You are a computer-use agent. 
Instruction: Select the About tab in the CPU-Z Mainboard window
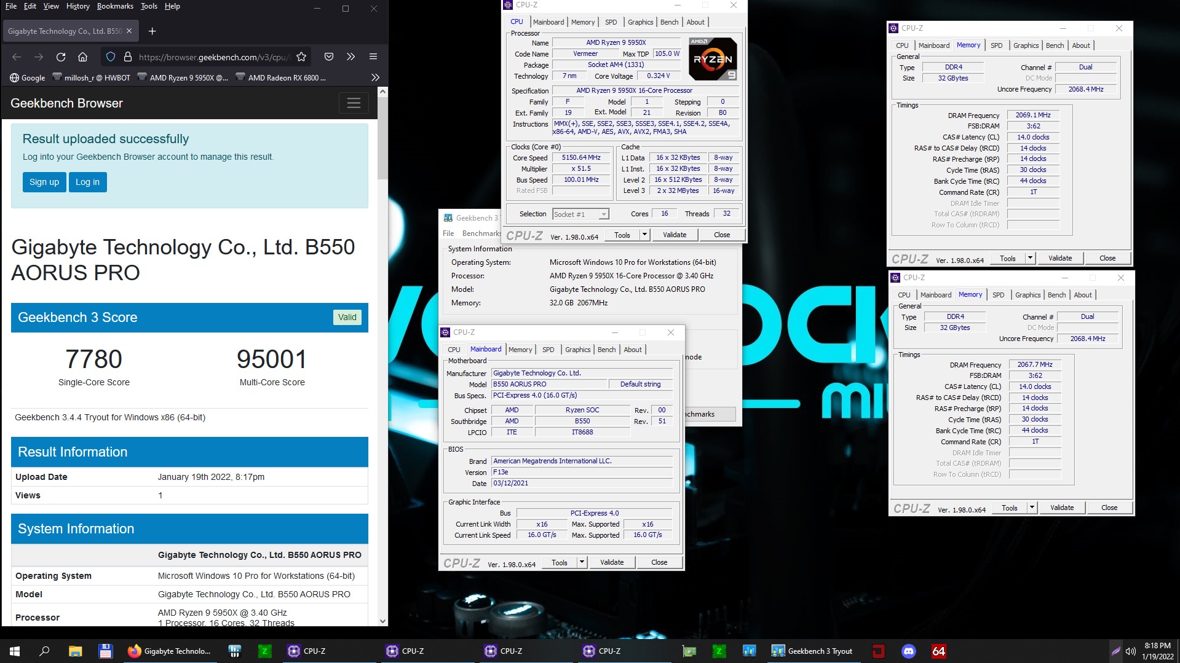[633, 350]
